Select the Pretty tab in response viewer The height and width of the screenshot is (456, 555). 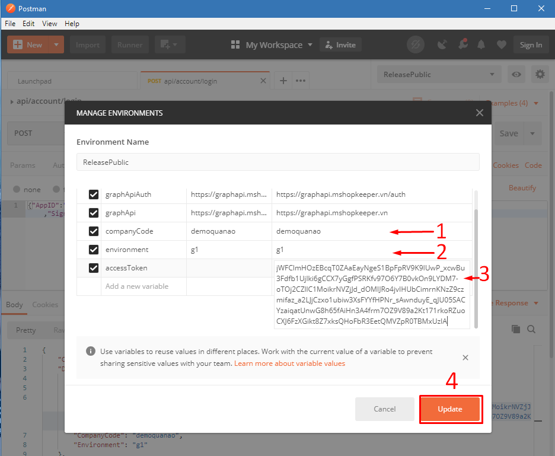[25, 329]
